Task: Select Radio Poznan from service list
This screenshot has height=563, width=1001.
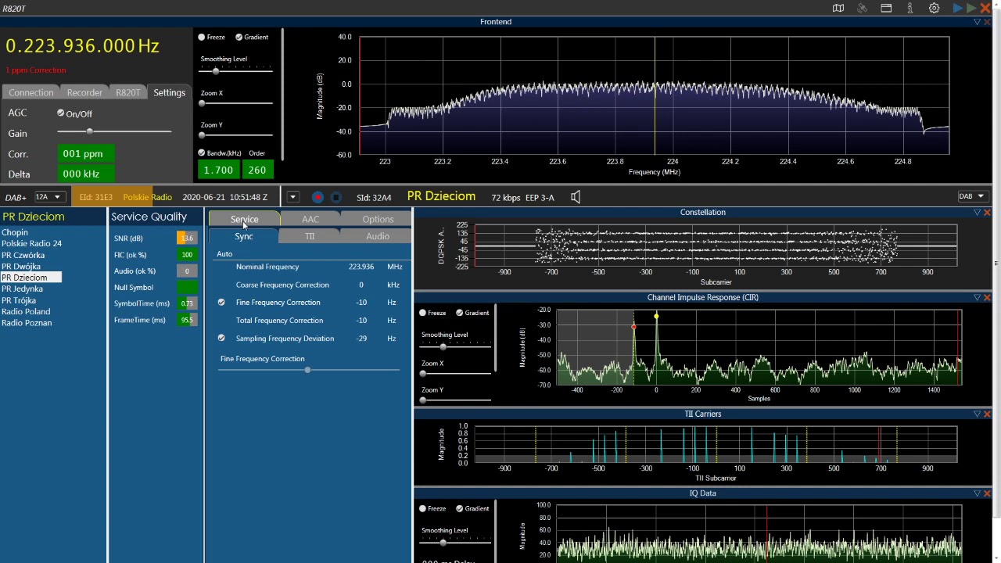Action: tap(27, 323)
